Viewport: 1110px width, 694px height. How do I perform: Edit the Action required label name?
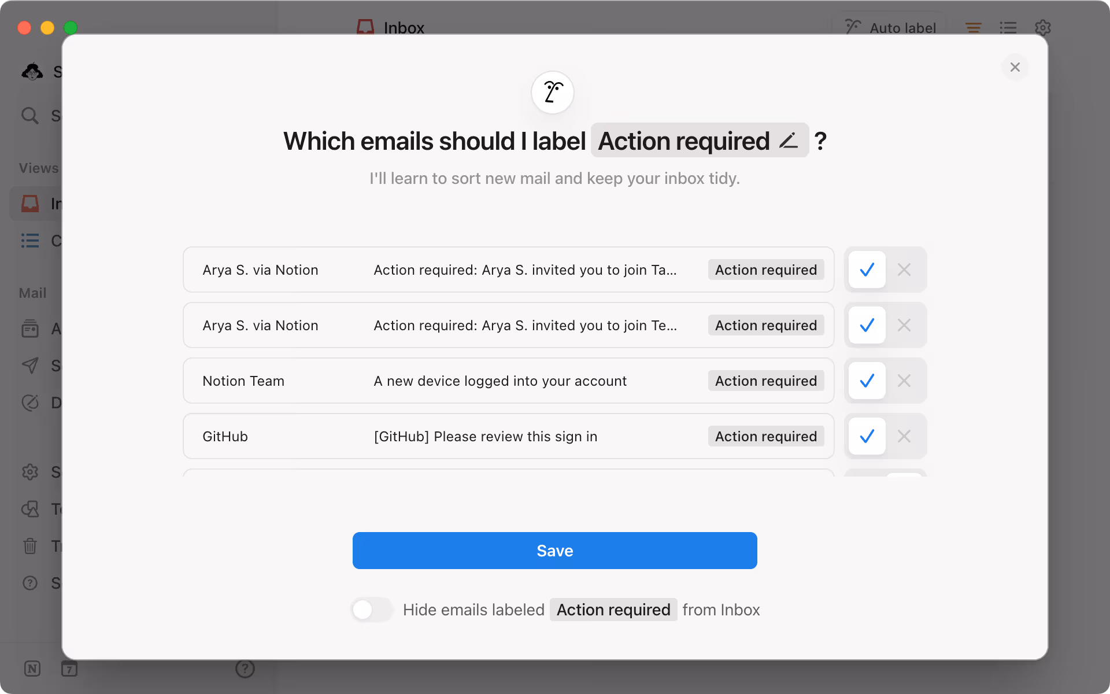pos(789,140)
